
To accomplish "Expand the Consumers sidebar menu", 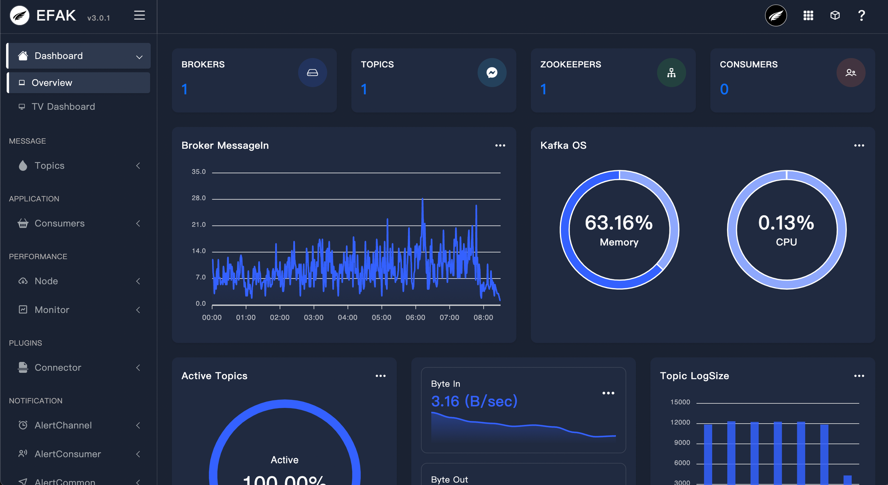I will pyautogui.click(x=79, y=223).
